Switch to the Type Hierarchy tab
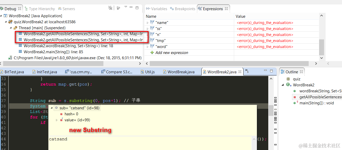Viewport: 342px width, 150px height. [x=40, y=9]
